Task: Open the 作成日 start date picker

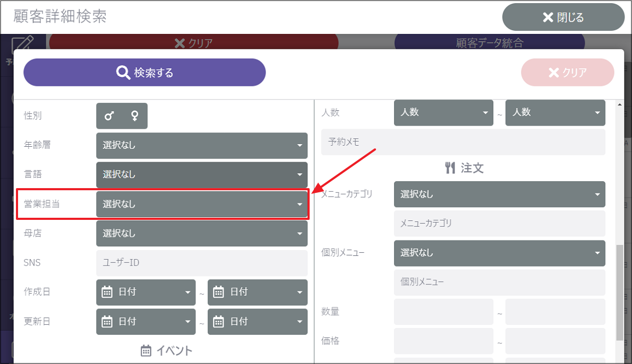Action: click(x=146, y=292)
